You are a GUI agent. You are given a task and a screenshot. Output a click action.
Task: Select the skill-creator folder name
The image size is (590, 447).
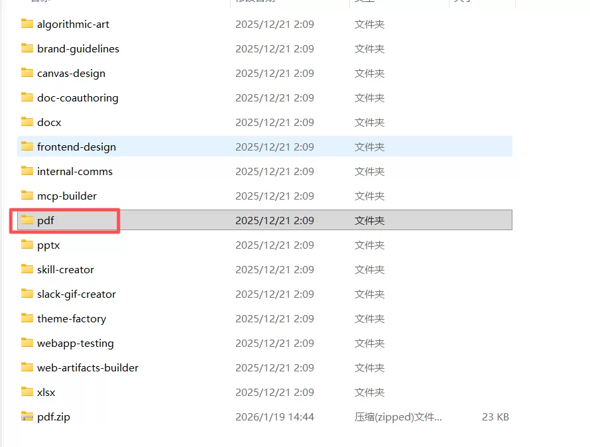(66, 270)
